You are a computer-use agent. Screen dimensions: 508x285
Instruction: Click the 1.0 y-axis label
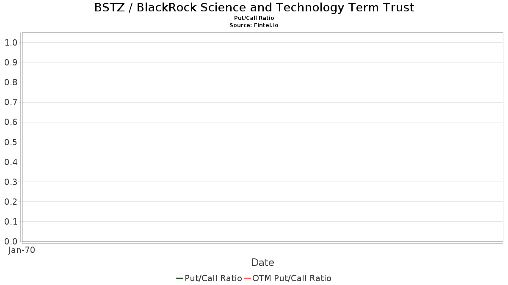(11, 42)
